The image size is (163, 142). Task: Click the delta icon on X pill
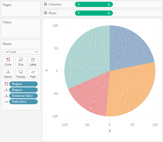tap(109, 4)
